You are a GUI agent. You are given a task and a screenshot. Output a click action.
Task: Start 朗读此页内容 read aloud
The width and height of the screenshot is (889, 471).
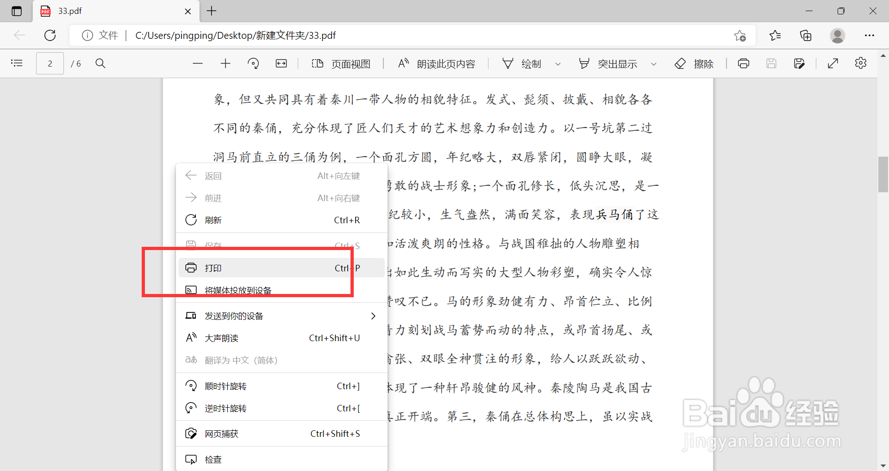pos(437,64)
